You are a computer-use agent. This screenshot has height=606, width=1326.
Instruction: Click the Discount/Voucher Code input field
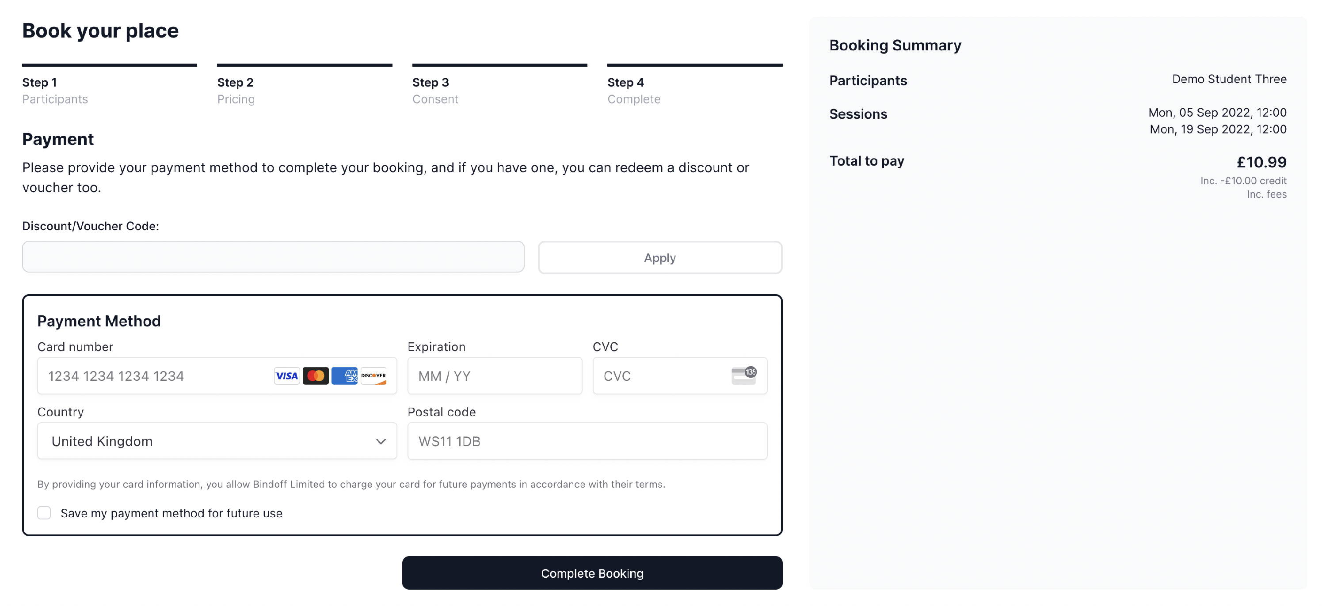tap(273, 256)
